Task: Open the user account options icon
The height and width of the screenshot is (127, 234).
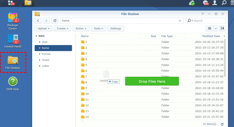Action: [215, 3]
